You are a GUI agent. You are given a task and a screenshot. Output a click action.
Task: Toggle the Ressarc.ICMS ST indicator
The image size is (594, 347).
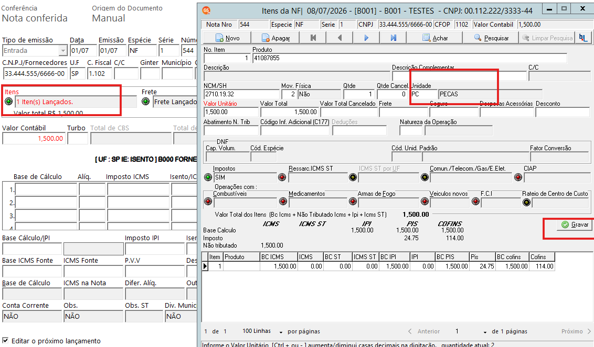click(282, 177)
